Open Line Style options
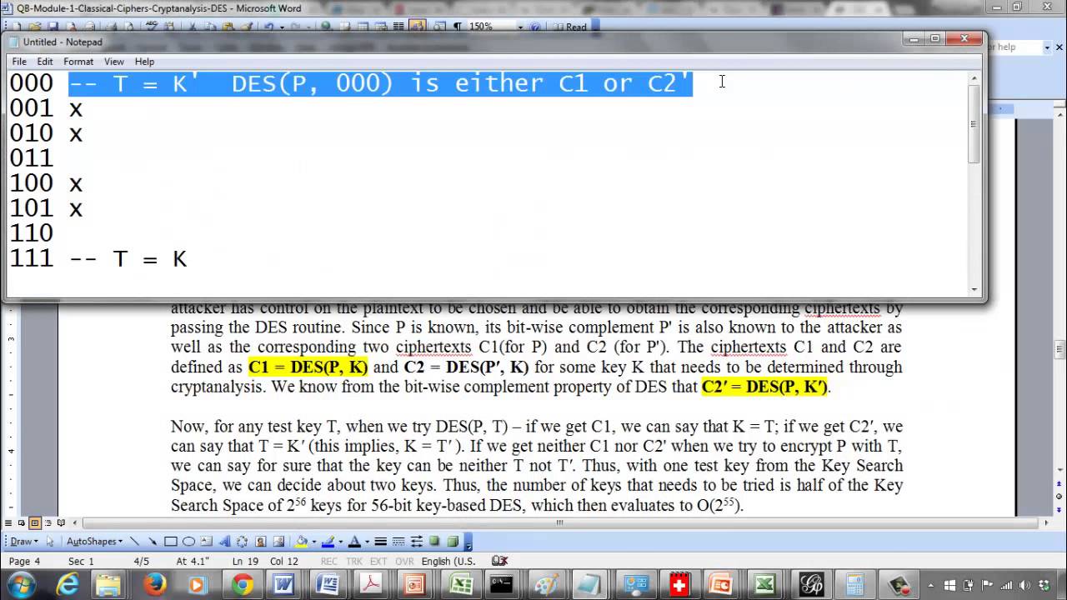Image resolution: width=1067 pixels, height=600 pixels. pos(380,542)
